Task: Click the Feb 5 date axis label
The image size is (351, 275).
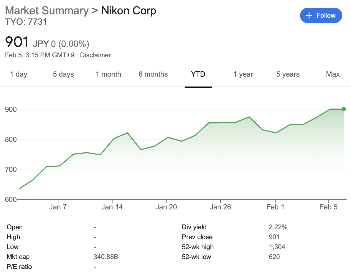Action: (x=328, y=207)
